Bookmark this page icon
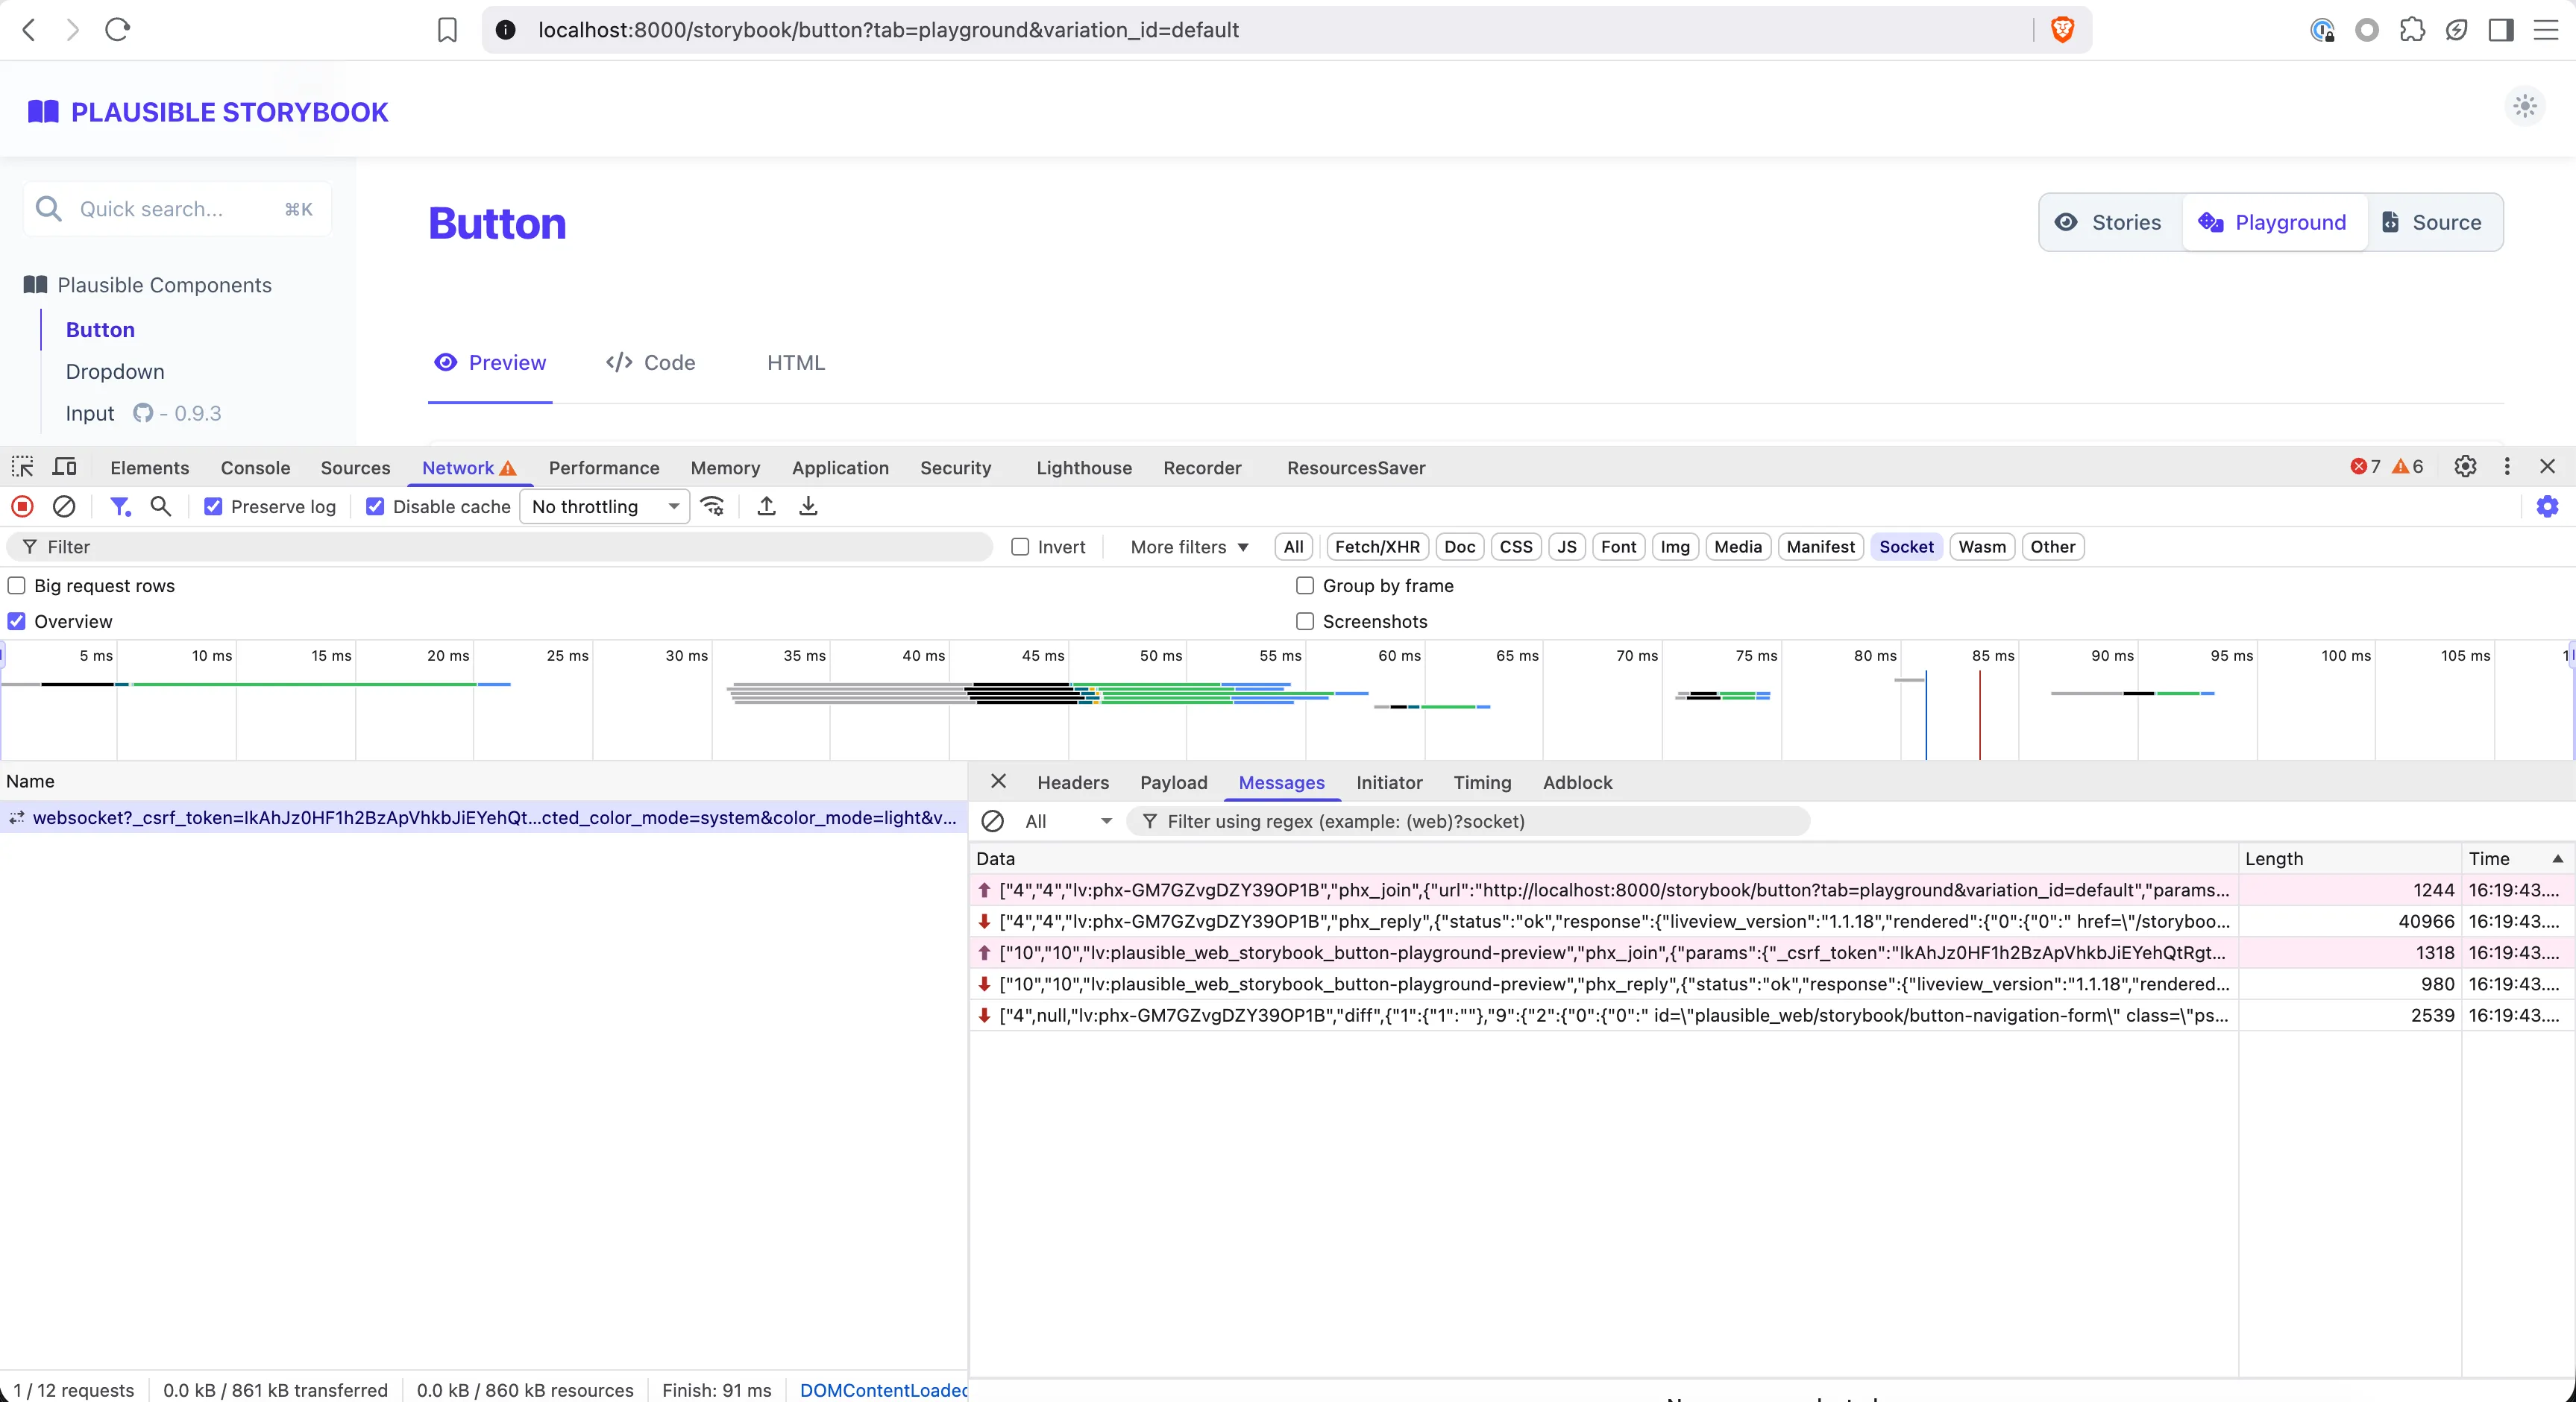Screen dimensions: 2576x1402 tap(447, 30)
